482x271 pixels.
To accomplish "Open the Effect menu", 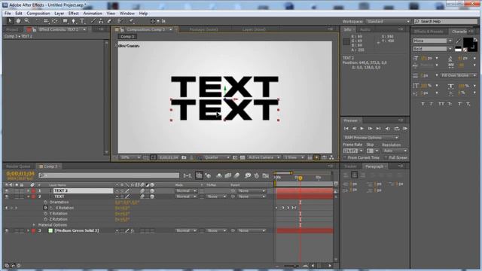I will pyautogui.click(x=74, y=14).
